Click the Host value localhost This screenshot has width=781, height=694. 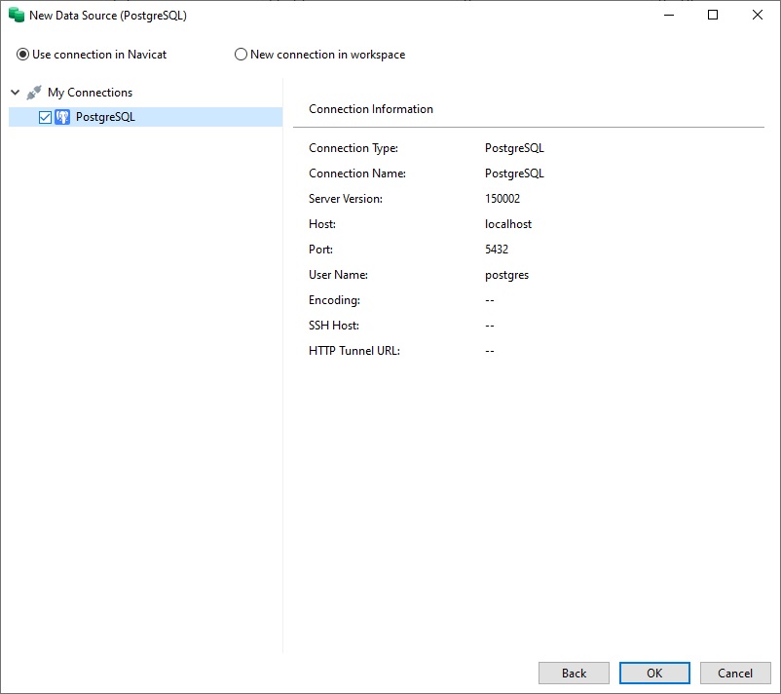pos(508,224)
